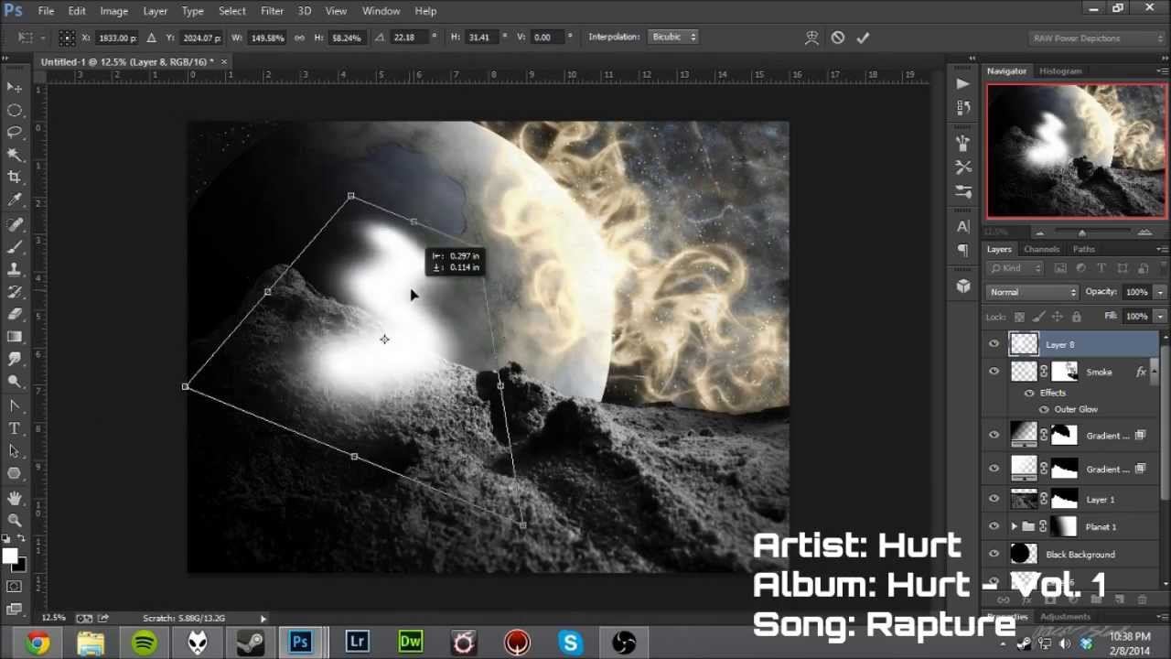Switch to the Paths tab
The width and height of the screenshot is (1171, 659).
point(1084,249)
